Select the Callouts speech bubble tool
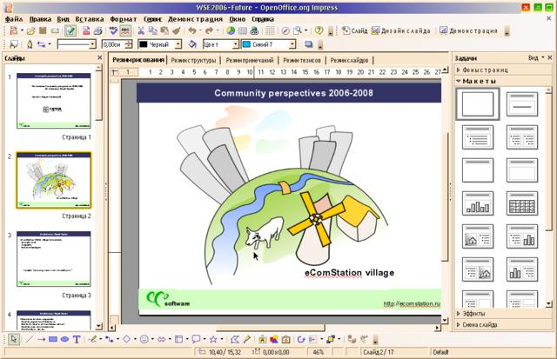The image size is (557, 359). pyautogui.click(x=196, y=340)
